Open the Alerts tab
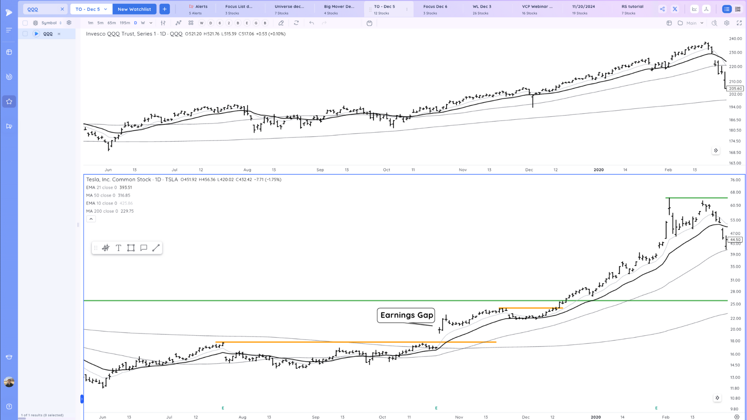The width and height of the screenshot is (747, 420). [199, 9]
